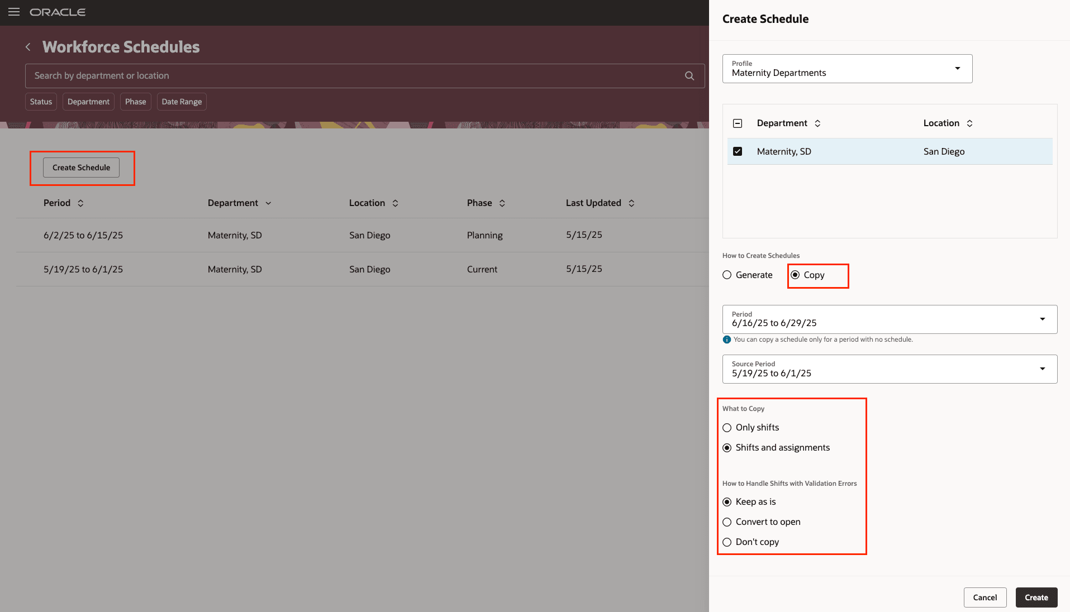Image resolution: width=1070 pixels, height=612 pixels.
Task: Click San Diego in the panel table
Action: pyautogui.click(x=944, y=151)
